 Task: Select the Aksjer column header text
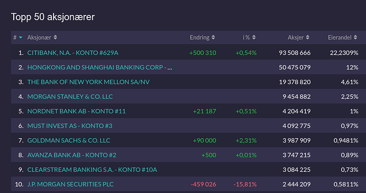(295, 37)
